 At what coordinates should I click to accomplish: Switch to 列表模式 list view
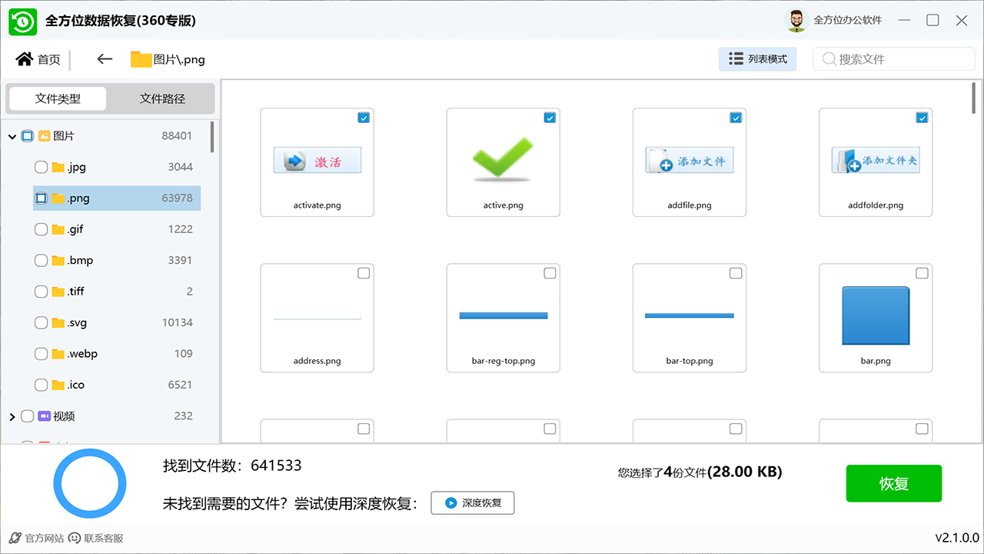[758, 58]
